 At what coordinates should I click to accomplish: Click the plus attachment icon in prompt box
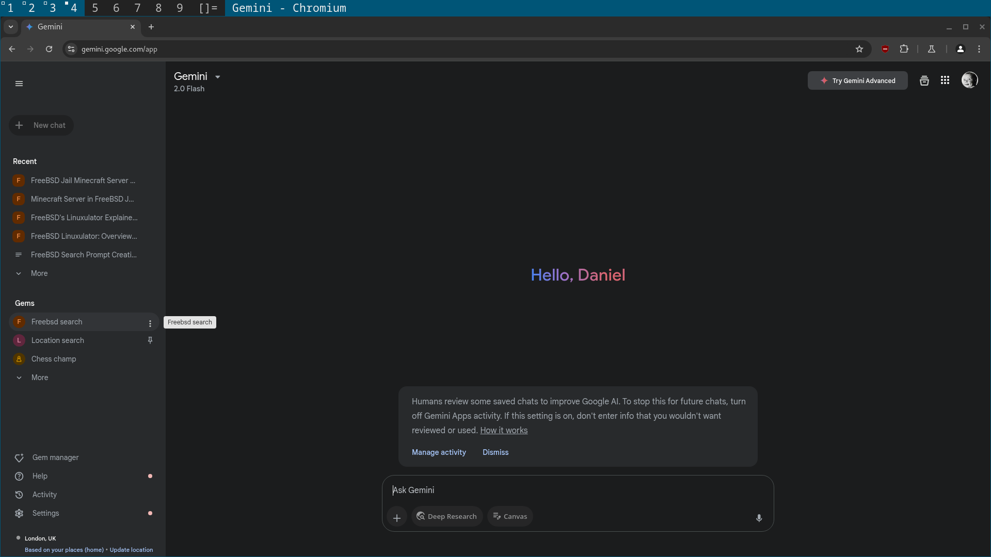(x=396, y=518)
